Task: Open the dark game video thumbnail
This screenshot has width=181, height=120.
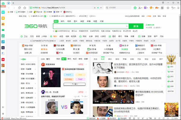Action: (x=113, y=97)
